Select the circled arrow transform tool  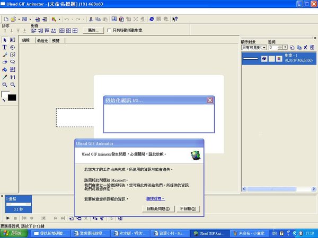13,48
